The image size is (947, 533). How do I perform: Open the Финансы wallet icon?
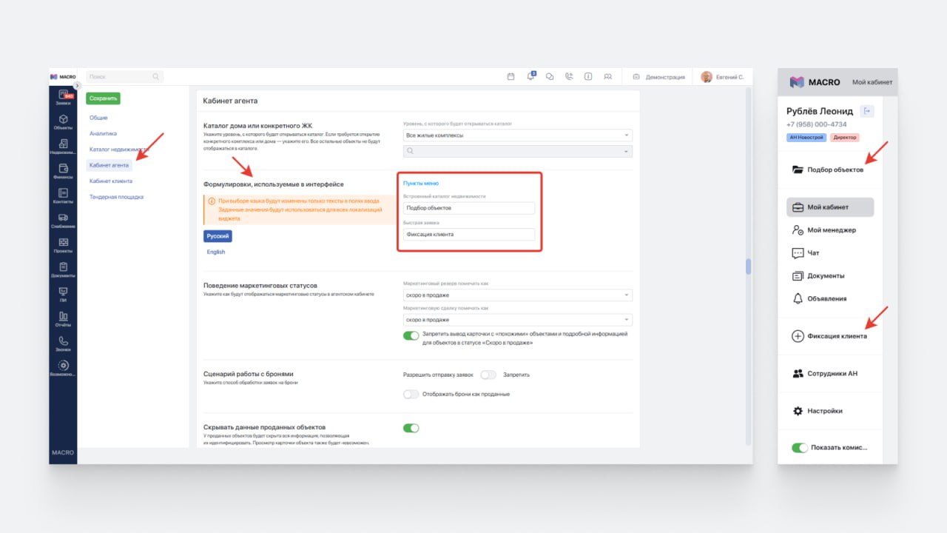coord(63,171)
